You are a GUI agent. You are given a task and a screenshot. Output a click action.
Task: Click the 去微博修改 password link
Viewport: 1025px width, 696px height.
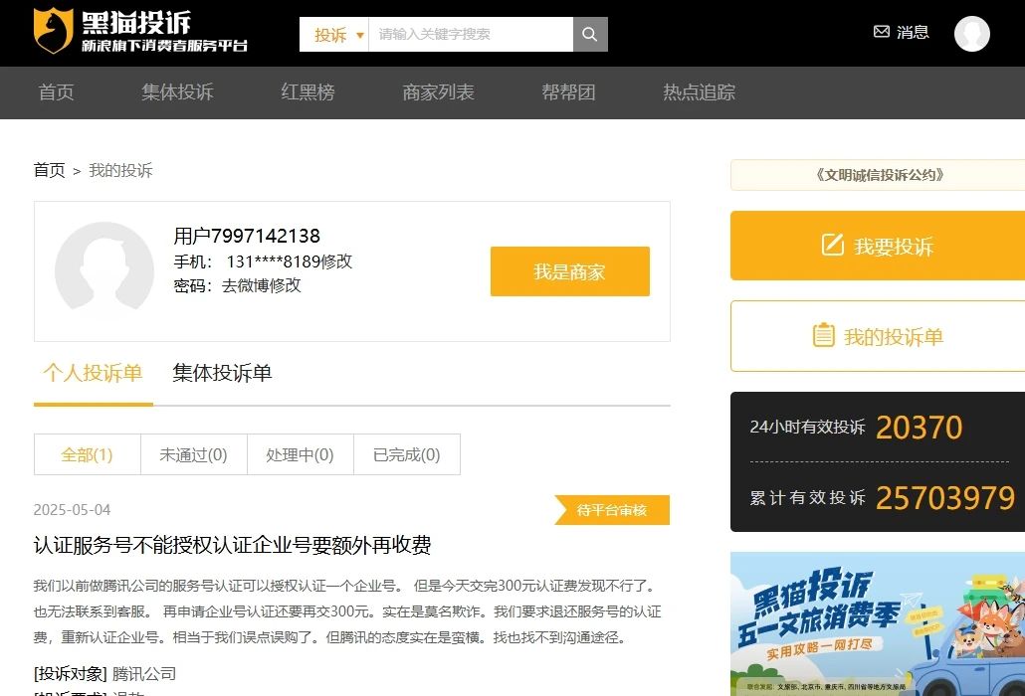pyautogui.click(x=262, y=285)
